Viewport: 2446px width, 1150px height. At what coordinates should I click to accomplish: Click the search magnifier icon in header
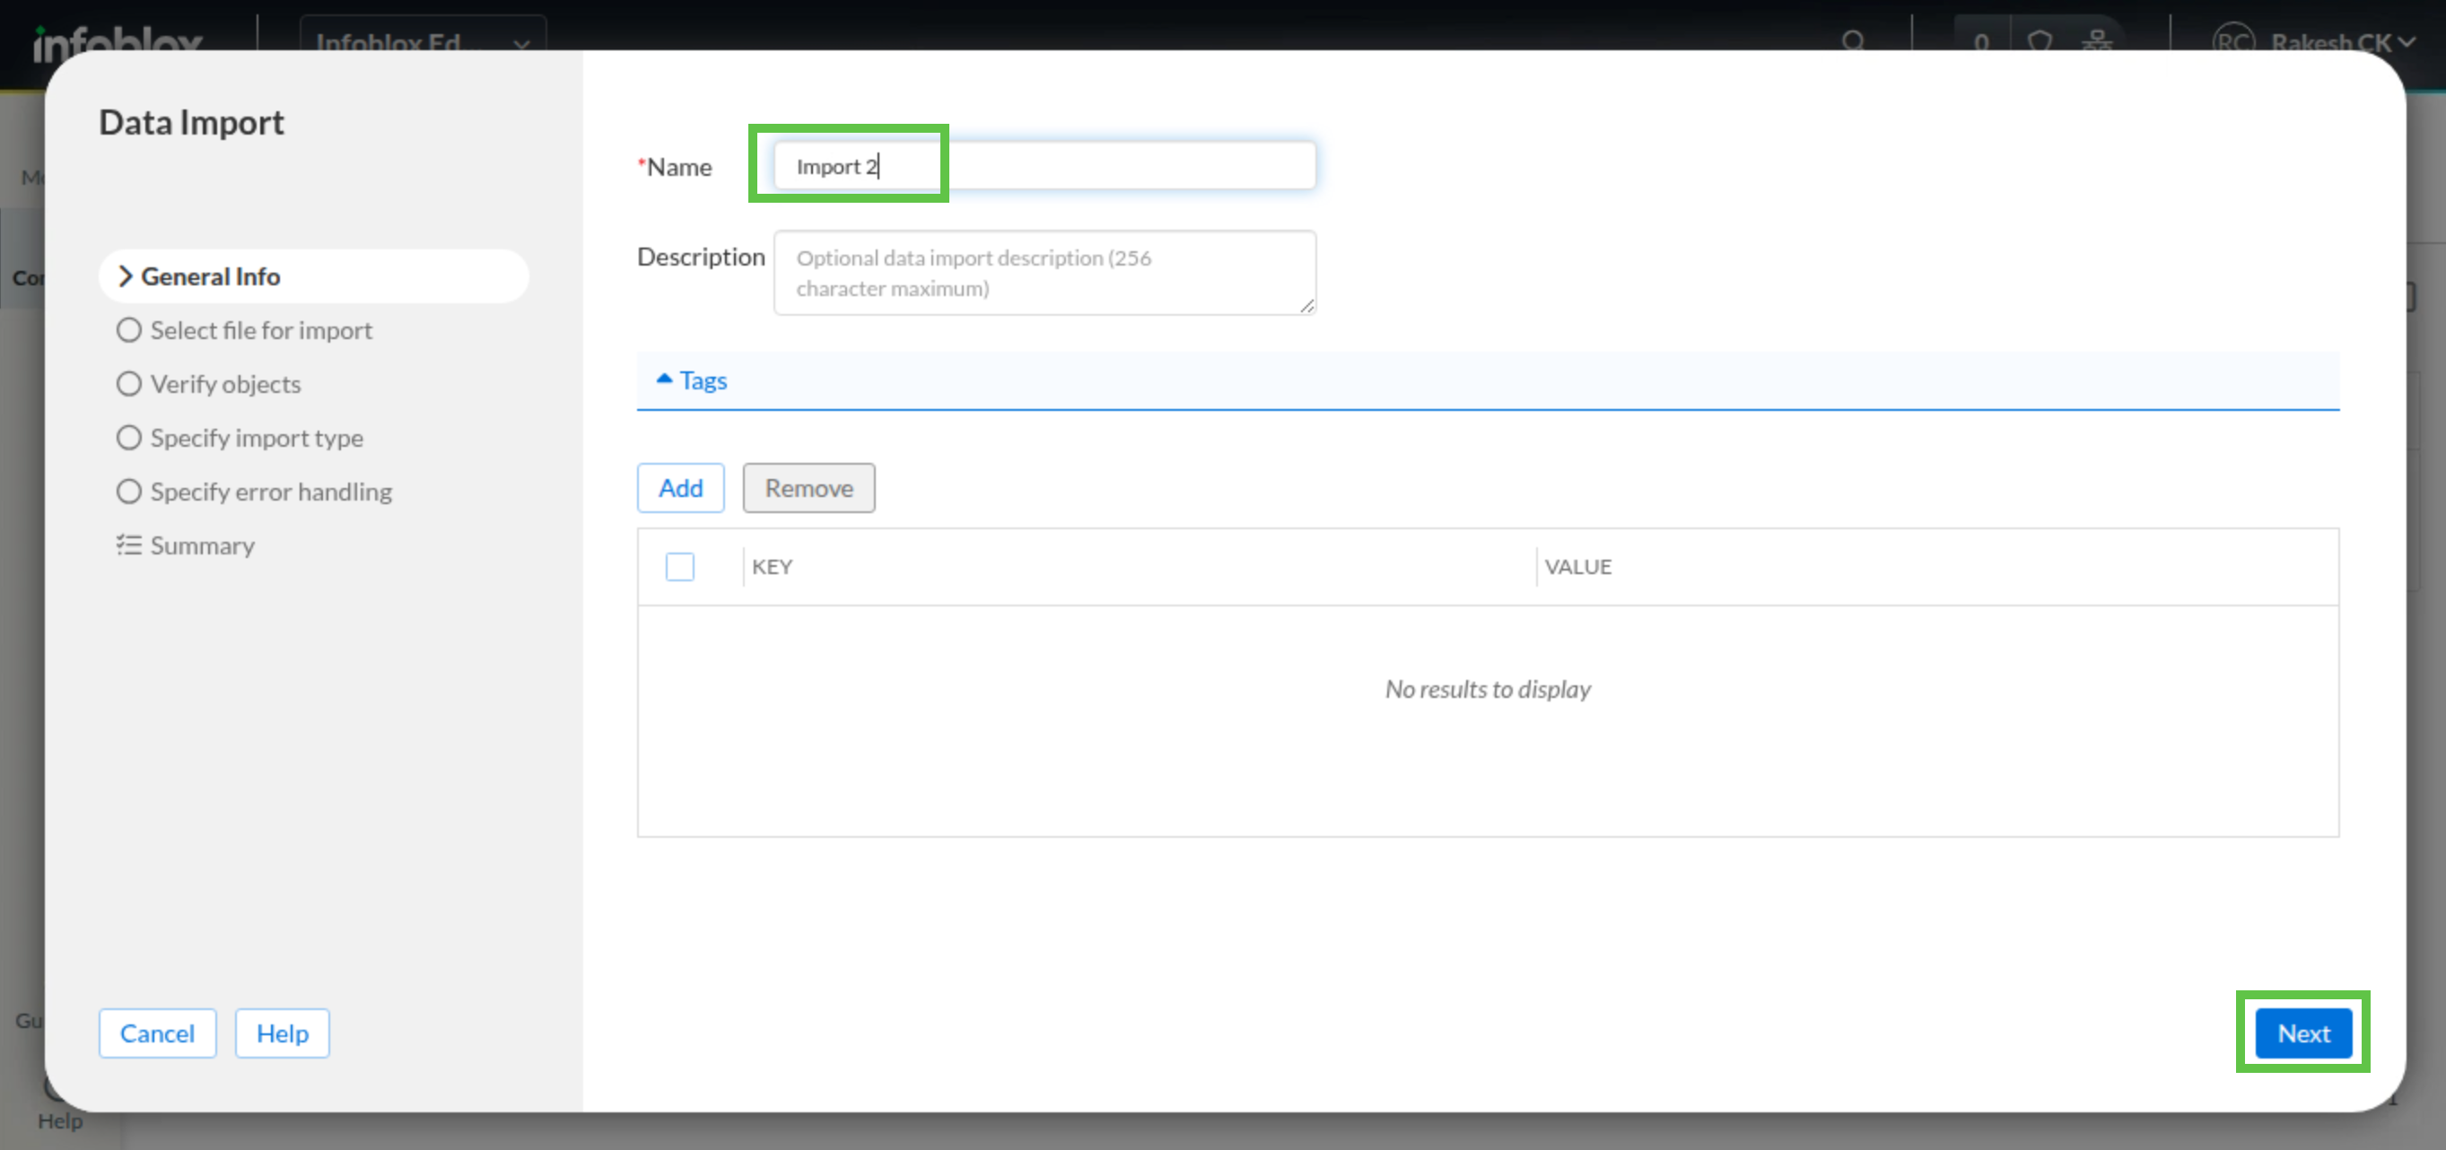click(x=1853, y=41)
